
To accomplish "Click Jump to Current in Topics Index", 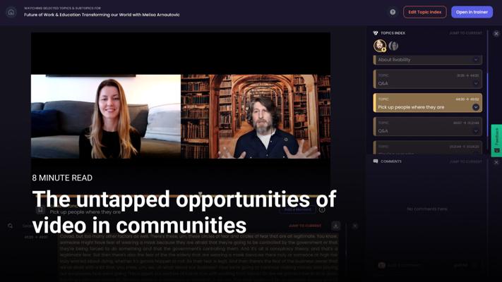I will pyautogui.click(x=465, y=33).
